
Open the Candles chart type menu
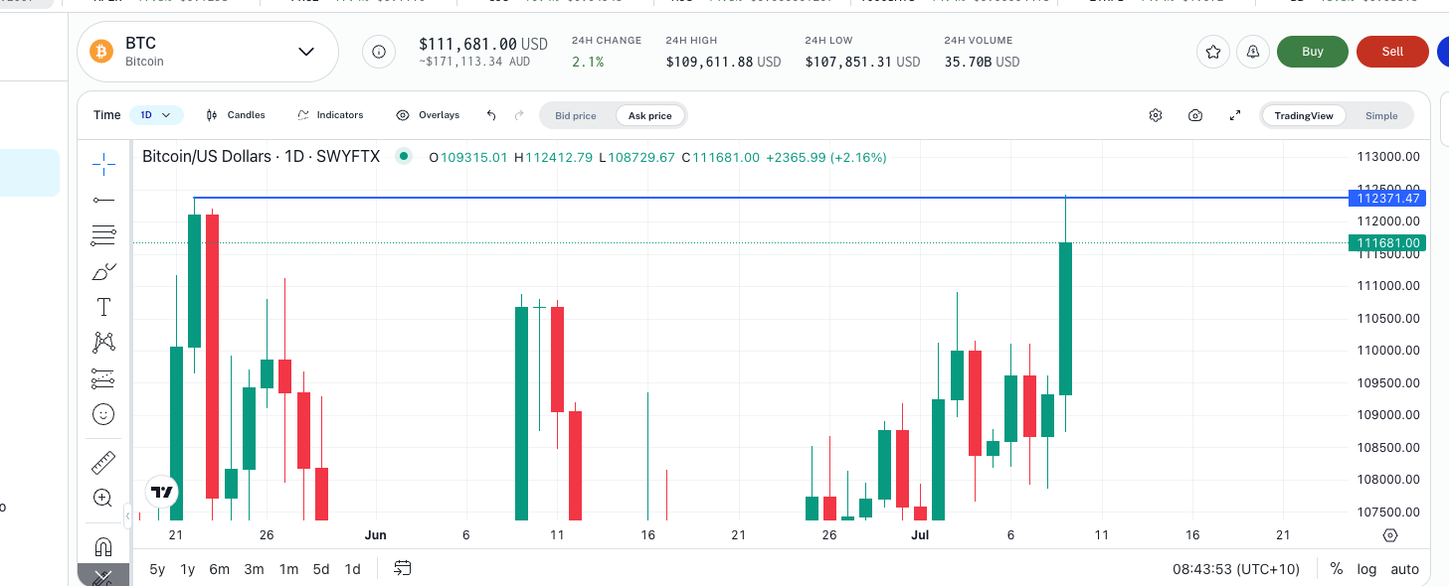[236, 115]
